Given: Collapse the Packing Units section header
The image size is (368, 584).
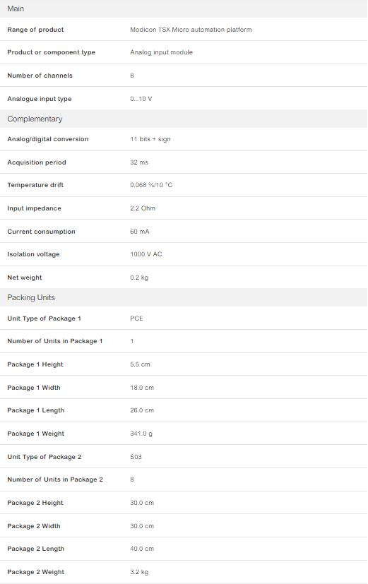Looking at the screenshot, I should pyautogui.click(x=184, y=297).
